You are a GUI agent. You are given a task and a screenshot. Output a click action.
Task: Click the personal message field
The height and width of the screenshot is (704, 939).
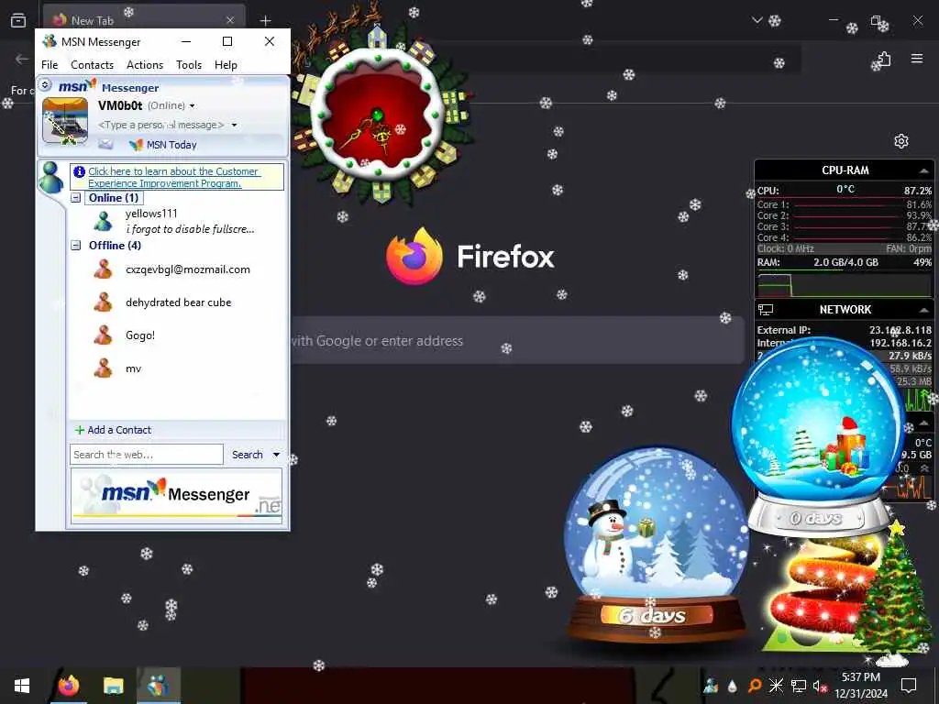[160, 125]
